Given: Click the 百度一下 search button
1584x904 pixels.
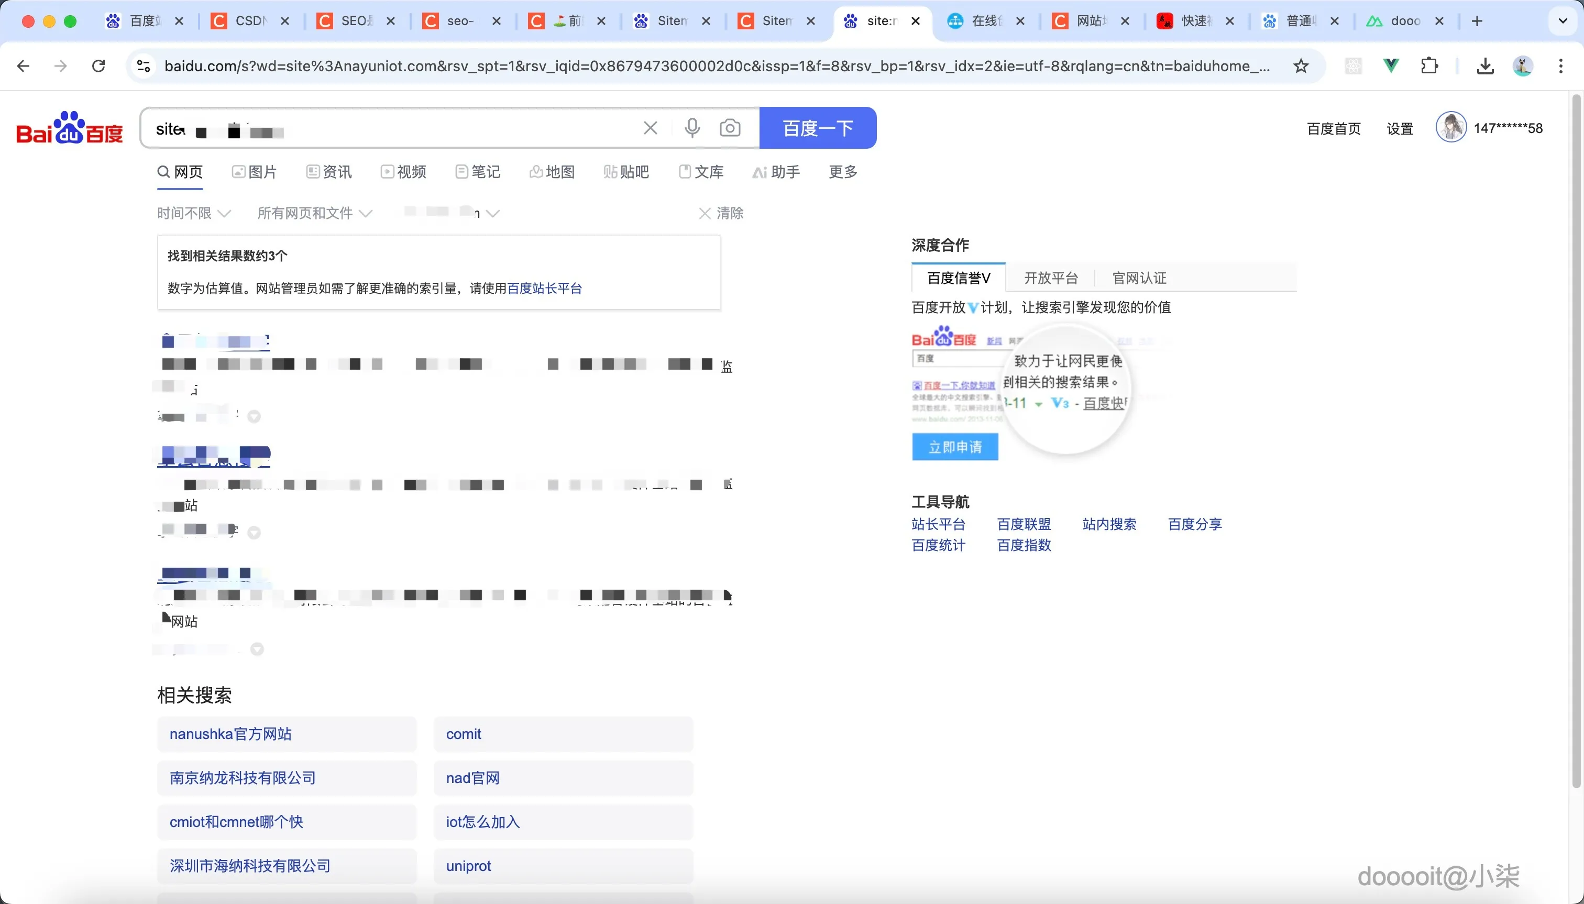Looking at the screenshot, I should click(817, 127).
